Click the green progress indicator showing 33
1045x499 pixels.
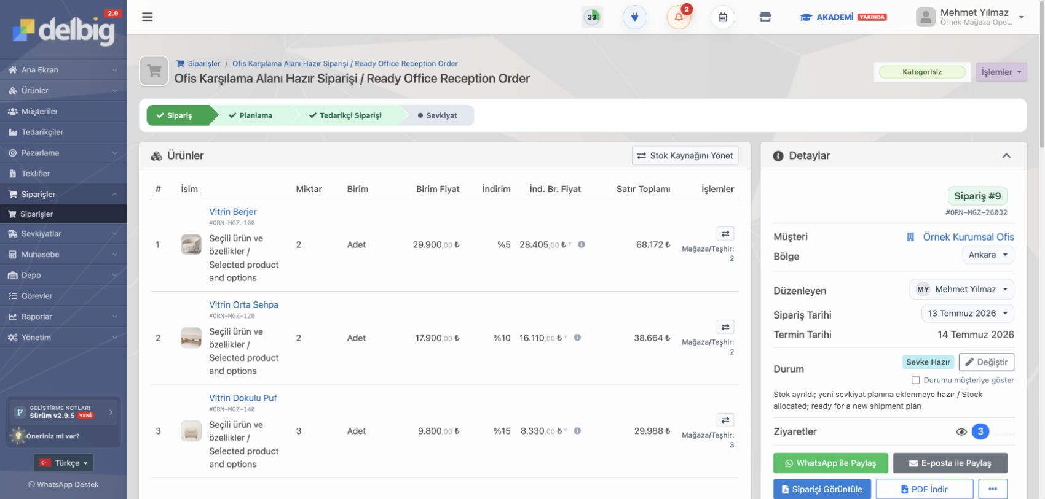pyautogui.click(x=592, y=17)
